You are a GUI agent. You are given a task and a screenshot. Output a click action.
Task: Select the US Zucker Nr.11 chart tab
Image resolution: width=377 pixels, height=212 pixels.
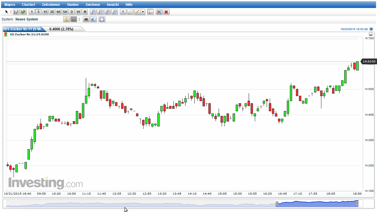(x=24, y=29)
